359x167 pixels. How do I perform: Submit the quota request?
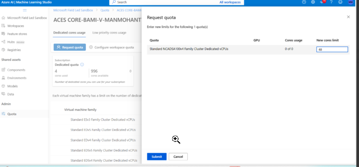[157, 157]
